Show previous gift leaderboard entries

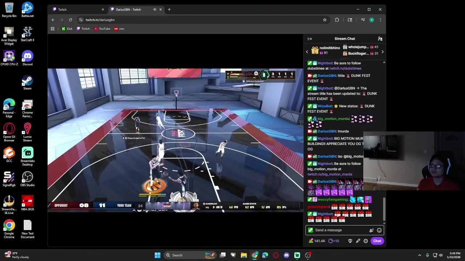307,52
